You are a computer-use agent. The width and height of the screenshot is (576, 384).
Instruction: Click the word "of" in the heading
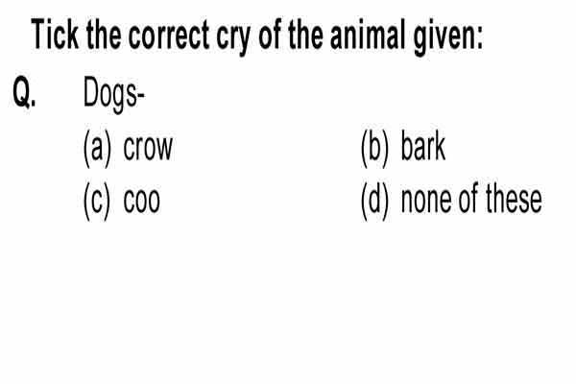[x=270, y=35]
